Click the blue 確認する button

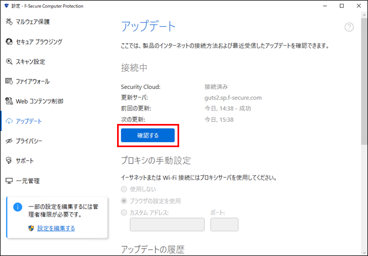click(148, 135)
